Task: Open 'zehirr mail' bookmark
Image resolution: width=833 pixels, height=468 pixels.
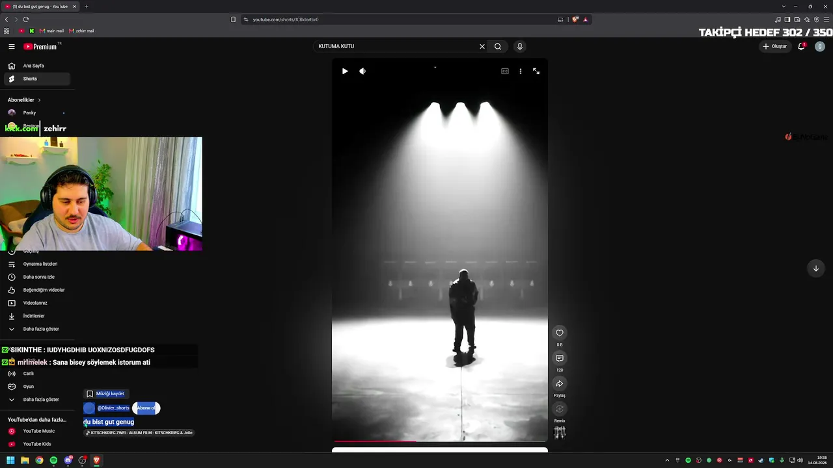Action: click(81, 31)
